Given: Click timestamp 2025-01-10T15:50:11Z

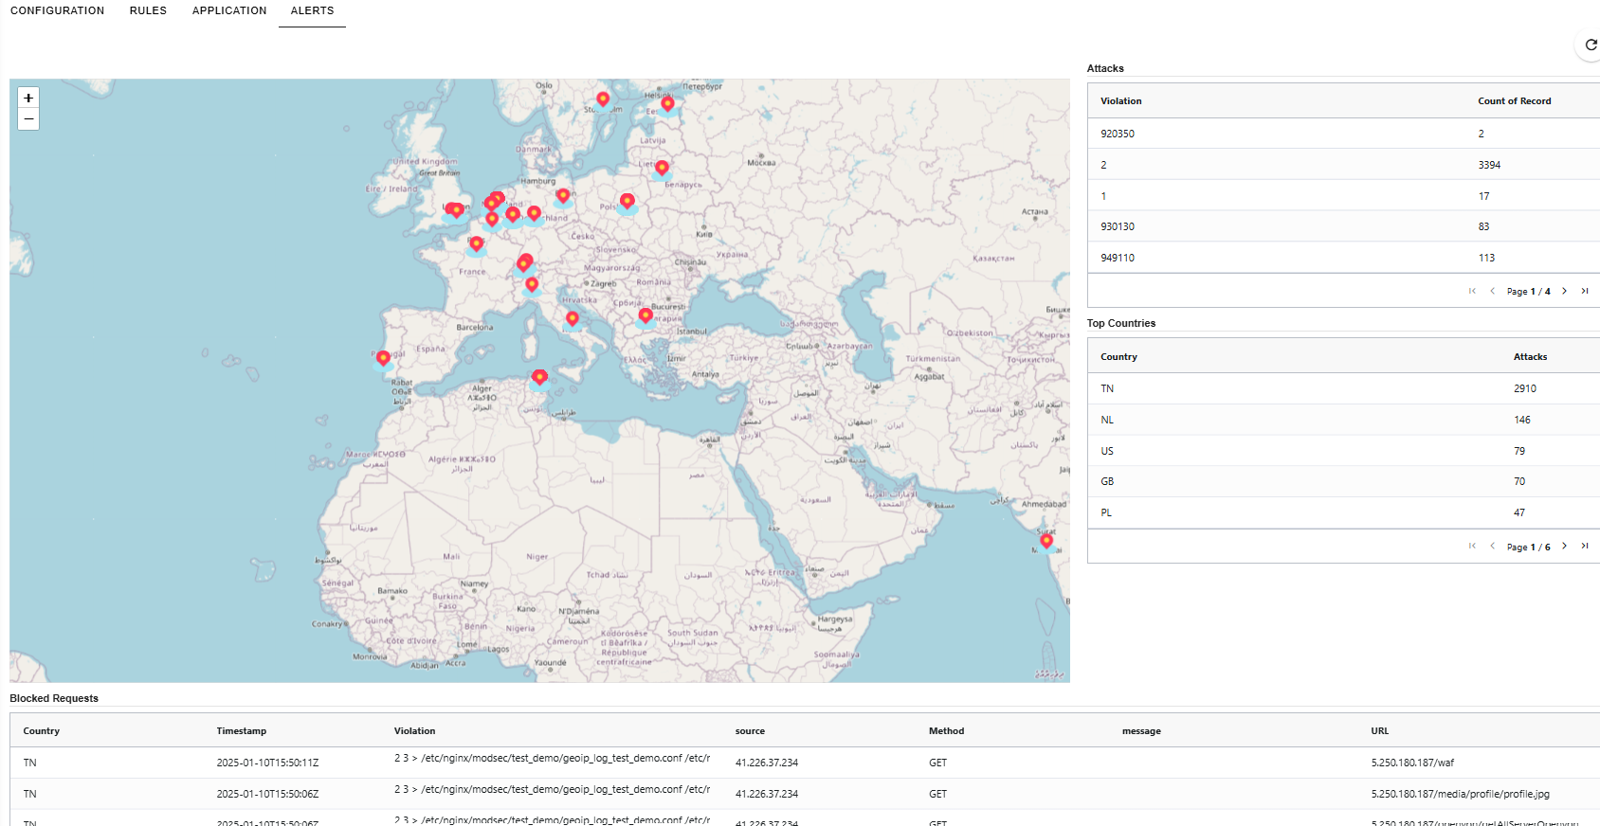Looking at the screenshot, I should point(267,763).
